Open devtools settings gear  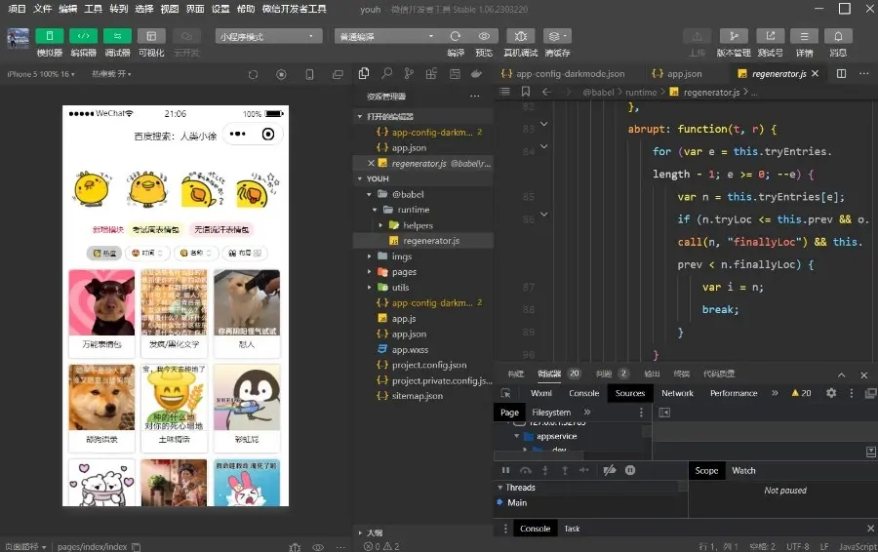pyautogui.click(x=831, y=393)
